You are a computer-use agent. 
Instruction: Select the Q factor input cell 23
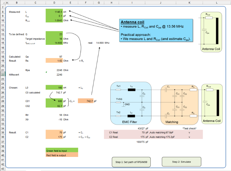pyautogui.click(x=54, y=34)
